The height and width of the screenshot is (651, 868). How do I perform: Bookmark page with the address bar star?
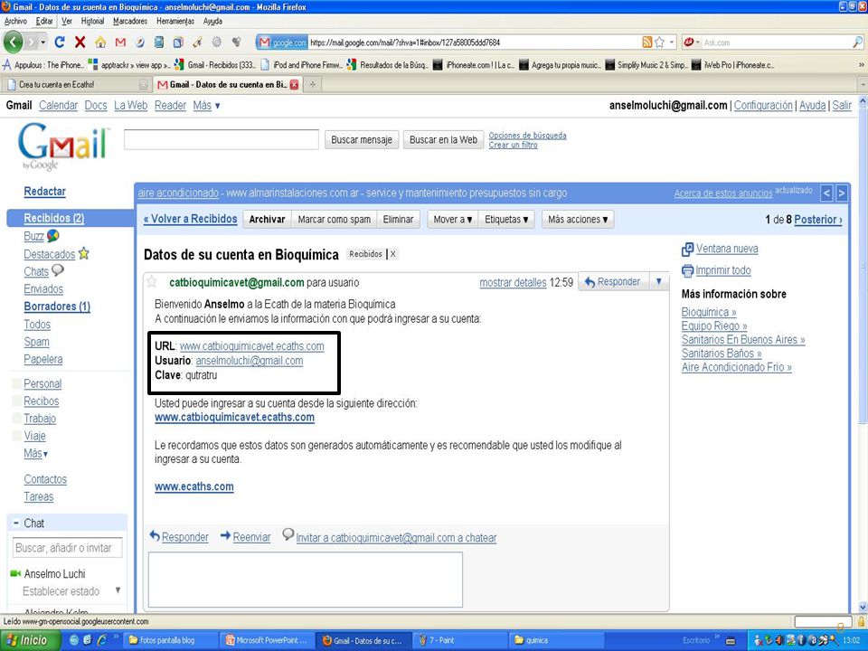659,42
